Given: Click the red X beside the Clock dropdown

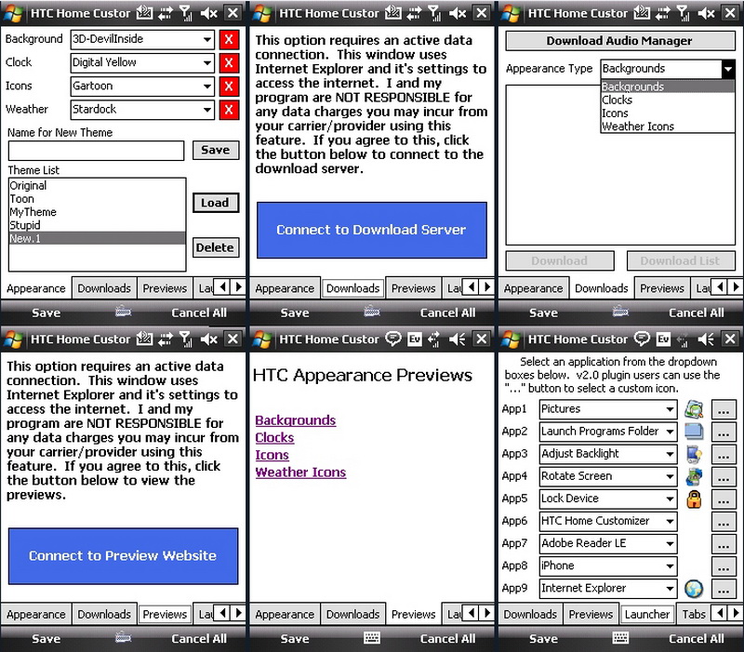Looking at the screenshot, I should click(229, 62).
